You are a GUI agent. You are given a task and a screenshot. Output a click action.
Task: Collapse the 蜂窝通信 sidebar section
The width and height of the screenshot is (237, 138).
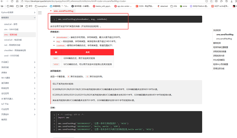[18, 17]
